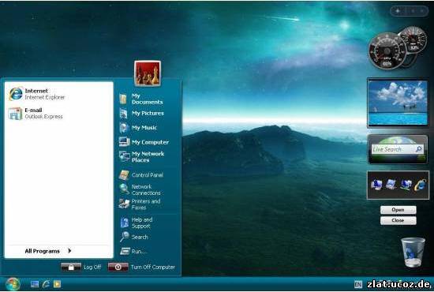Click the Live Search input field
Image resolution: width=434 pixels, height=292 pixels.
click(x=393, y=149)
